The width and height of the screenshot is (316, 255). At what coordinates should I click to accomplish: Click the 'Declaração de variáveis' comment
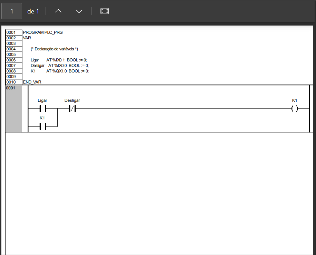point(54,49)
